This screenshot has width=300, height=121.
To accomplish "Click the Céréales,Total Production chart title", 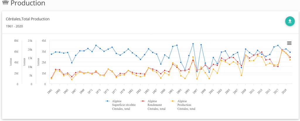I will 28,19.
